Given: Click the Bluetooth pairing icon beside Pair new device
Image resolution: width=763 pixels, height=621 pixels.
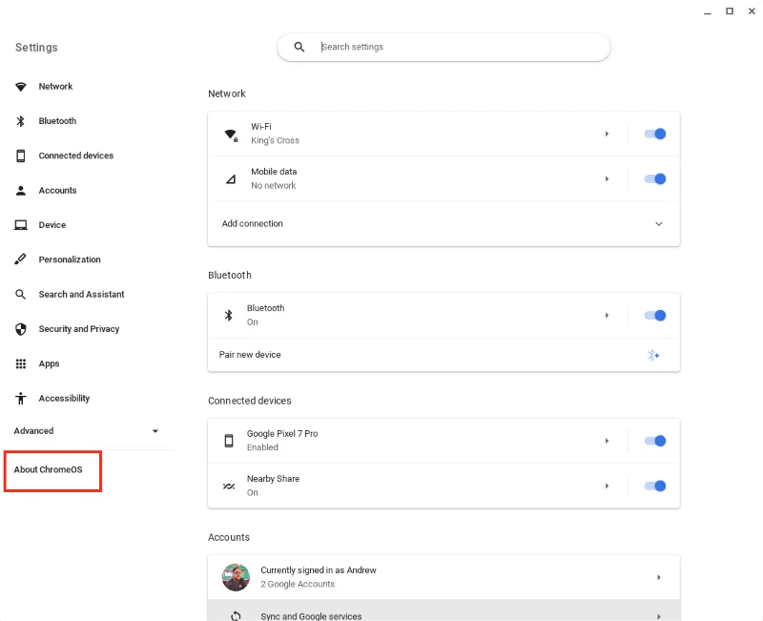Looking at the screenshot, I should point(653,354).
